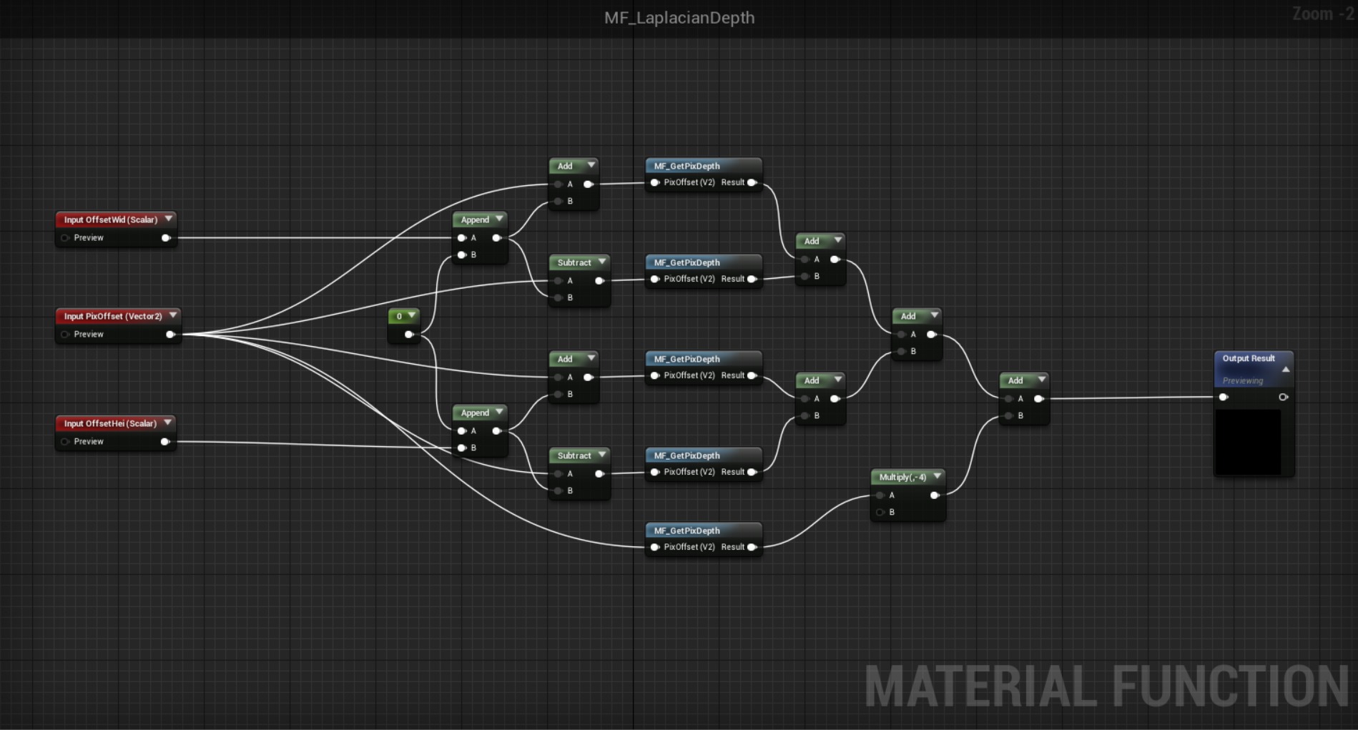
Task: Expand the upper Subtract node's dropdown arrow
Action: point(602,262)
